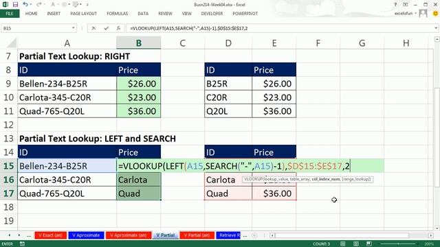This screenshot has height=247, width=440.
Task: Open the DATA ribbon tab
Action: coord(143,14)
